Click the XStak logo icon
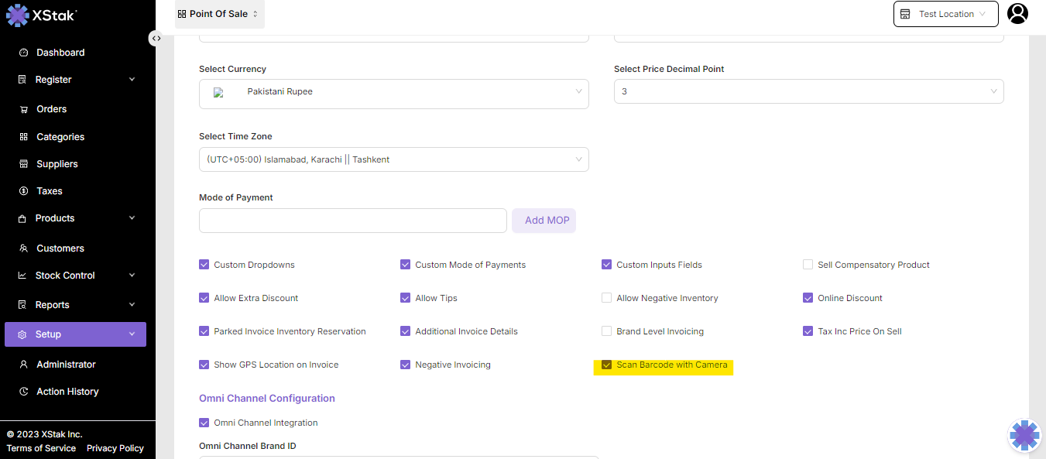 pyautogui.click(x=18, y=15)
